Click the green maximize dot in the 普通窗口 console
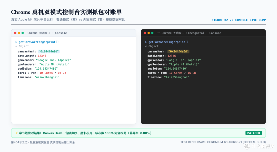This screenshot has height=152, width=277. pos(23,33)
